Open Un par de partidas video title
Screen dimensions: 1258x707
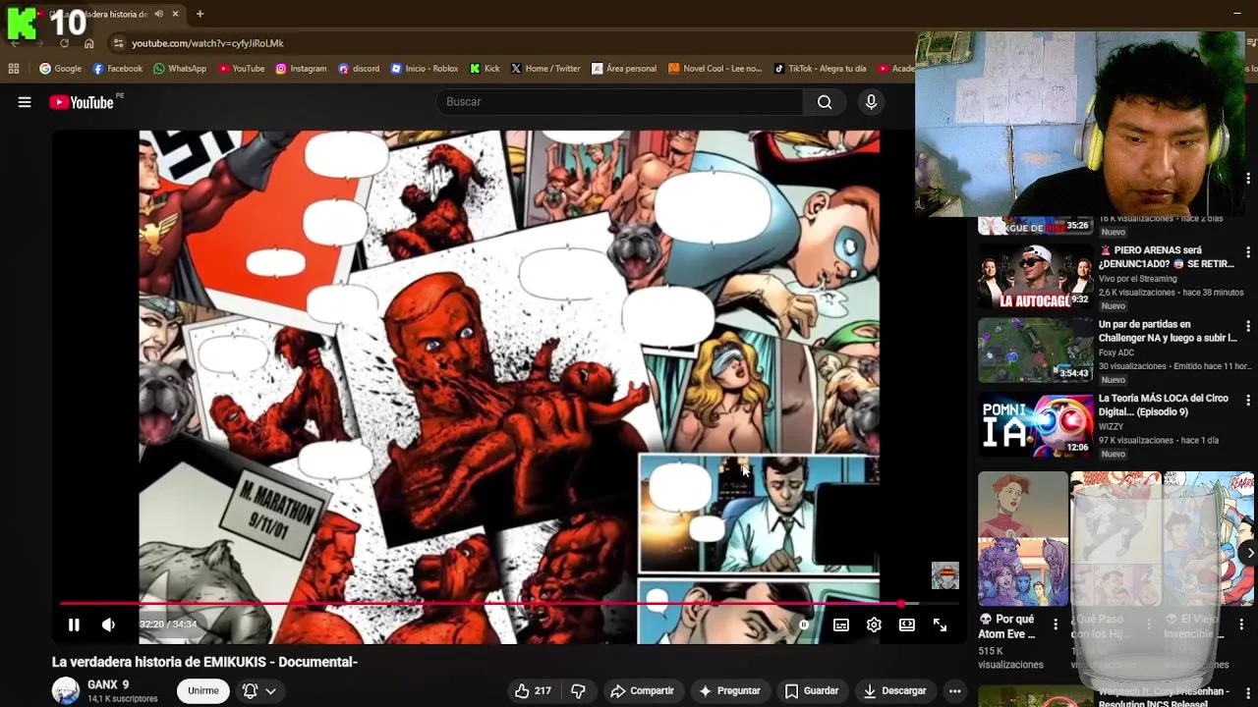1168,331
